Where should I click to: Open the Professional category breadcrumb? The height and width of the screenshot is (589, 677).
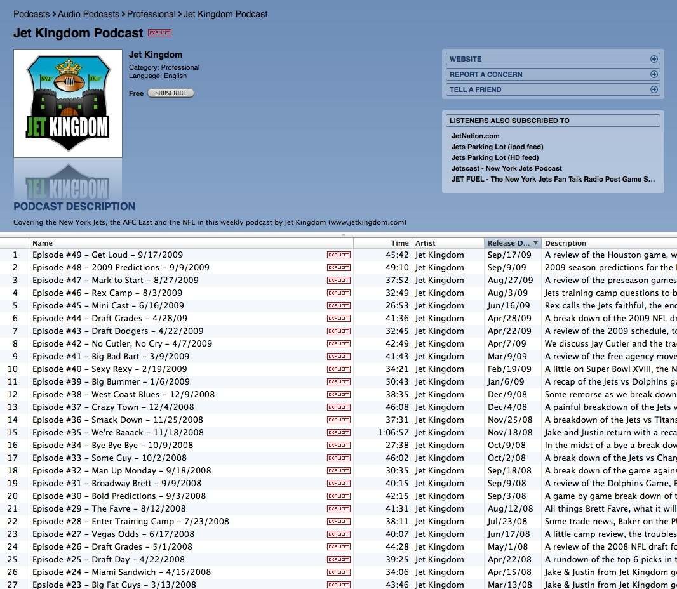[151, 14]
